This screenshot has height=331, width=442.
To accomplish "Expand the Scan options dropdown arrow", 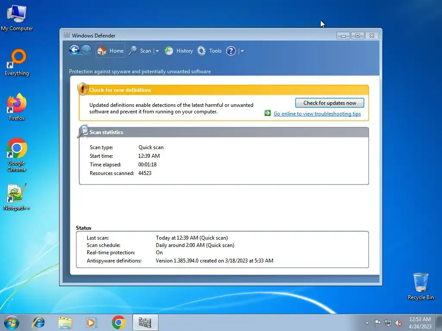I will (x=157, y=51).
